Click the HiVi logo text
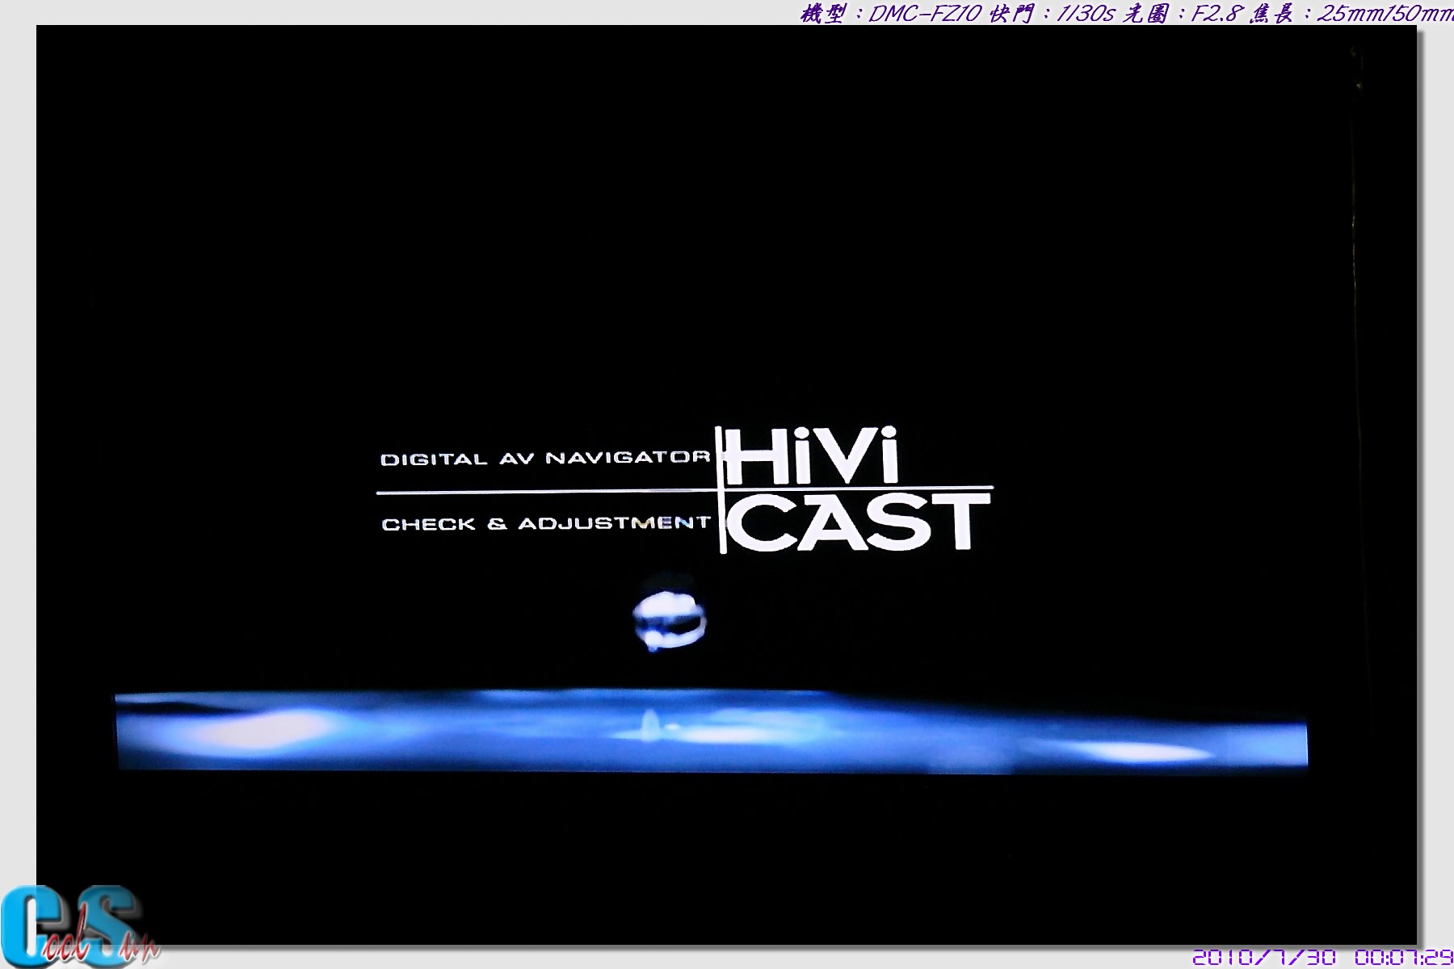The width and height of the screenshot is (1454, 969). click(x=812, y=456)
